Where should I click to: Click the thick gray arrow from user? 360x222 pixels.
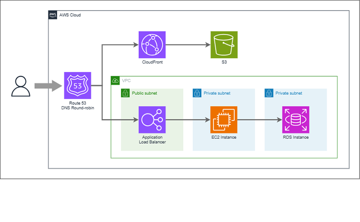pos(48,86)
